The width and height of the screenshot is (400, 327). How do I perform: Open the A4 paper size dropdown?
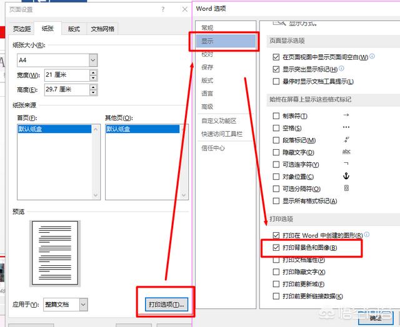[x=93, y=61]
